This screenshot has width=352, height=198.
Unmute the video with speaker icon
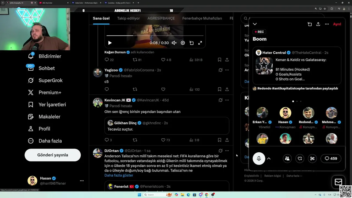pos(174,43)
